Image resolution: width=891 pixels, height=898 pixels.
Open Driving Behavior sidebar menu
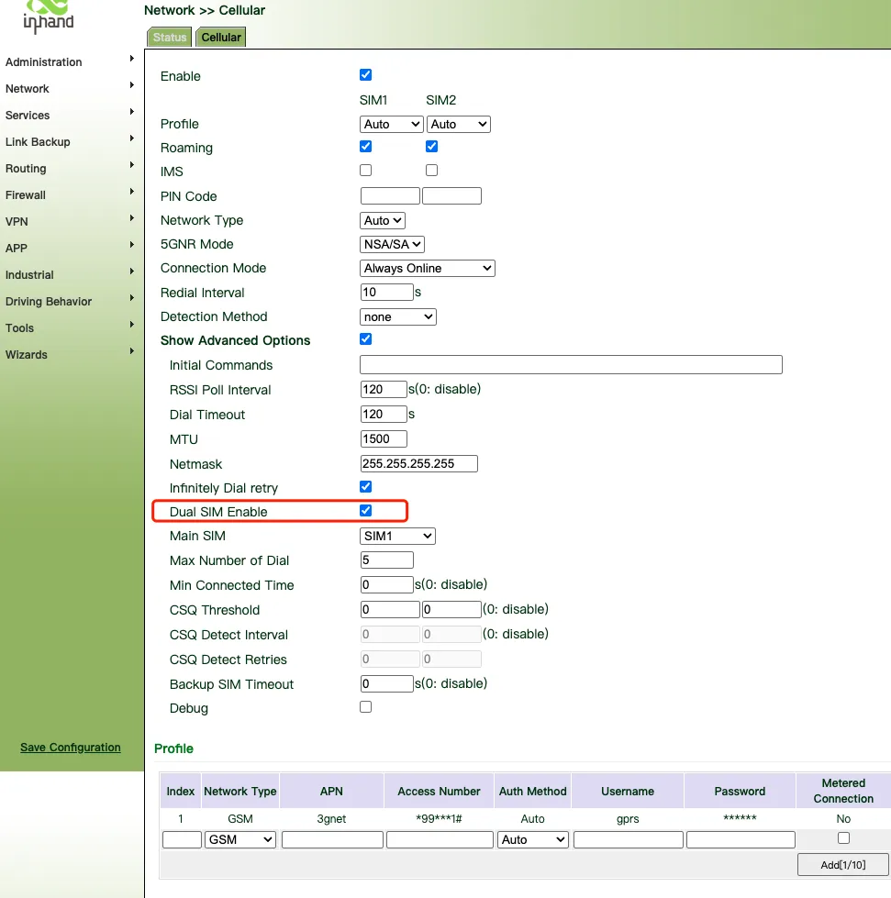click(49, 301)
